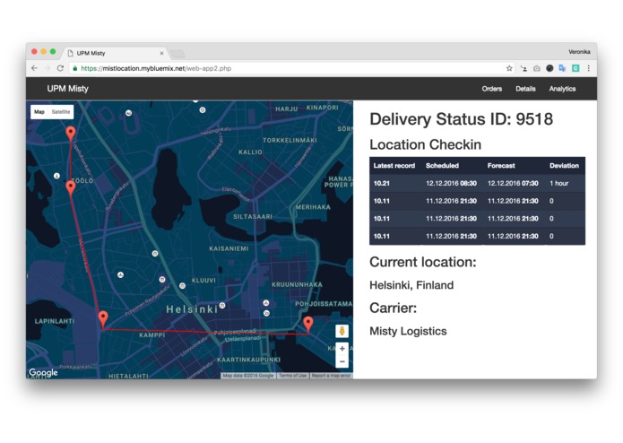Click the Scheduled column header
Viewport: 623px width, 443px height.
[442, 166]
